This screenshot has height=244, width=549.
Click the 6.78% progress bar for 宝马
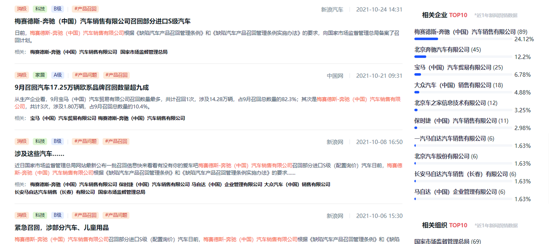click(463, 74)
